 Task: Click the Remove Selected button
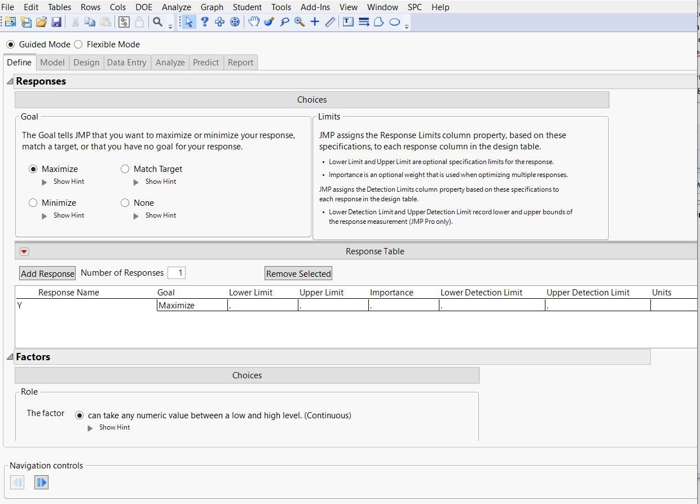coord(298,273)
